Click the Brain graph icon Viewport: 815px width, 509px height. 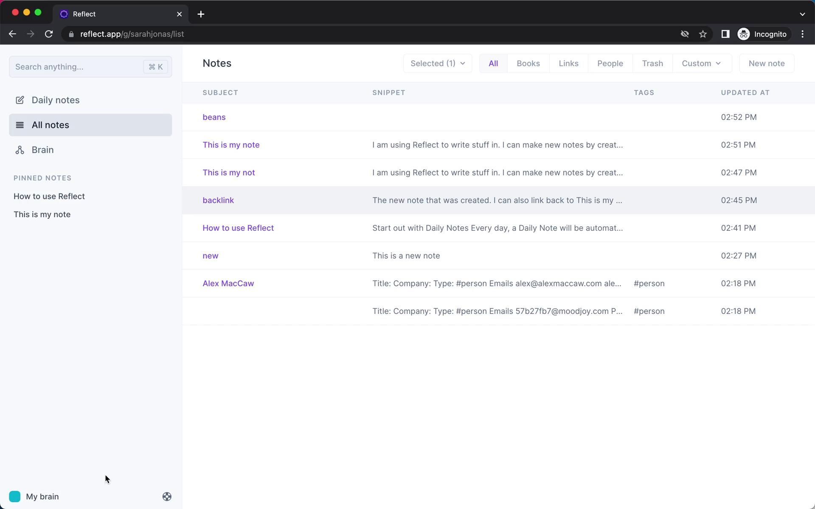pyautogui.click(x=20, y=150)
